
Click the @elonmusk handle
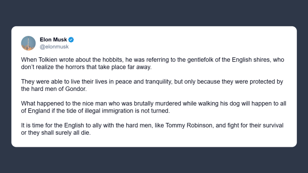pyautogui.click(x=54, y=46)
